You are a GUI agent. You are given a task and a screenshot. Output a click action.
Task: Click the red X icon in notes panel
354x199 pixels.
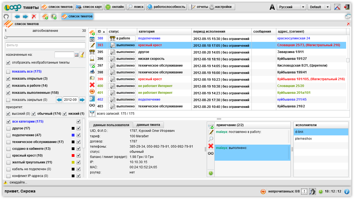[x=211, y=146]
